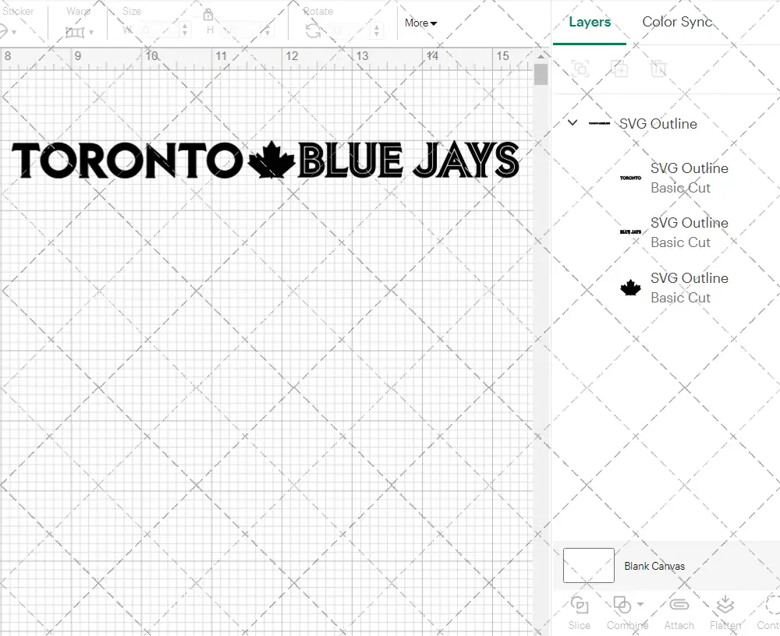
Task: Open the More dropdown menu
Action: pyautogui.click(x=420, y=23)
